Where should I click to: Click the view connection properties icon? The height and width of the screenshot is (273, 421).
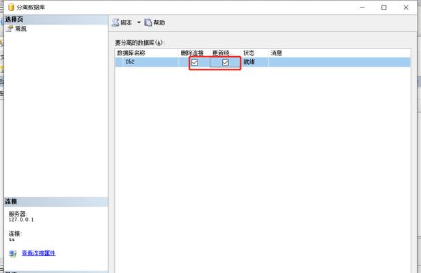tap(12, 253)
